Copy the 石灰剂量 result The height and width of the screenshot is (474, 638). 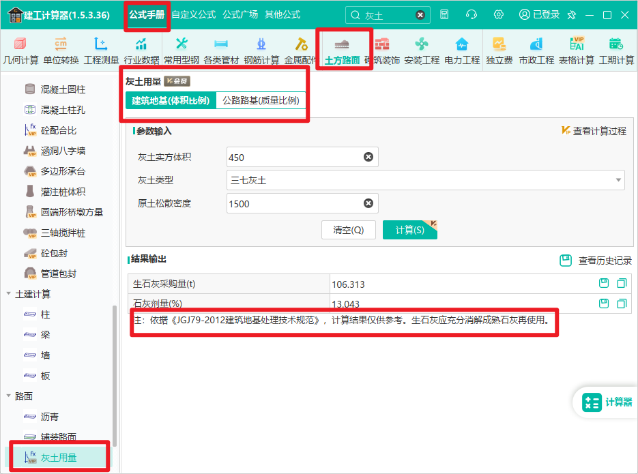click(x=622, y=303)
